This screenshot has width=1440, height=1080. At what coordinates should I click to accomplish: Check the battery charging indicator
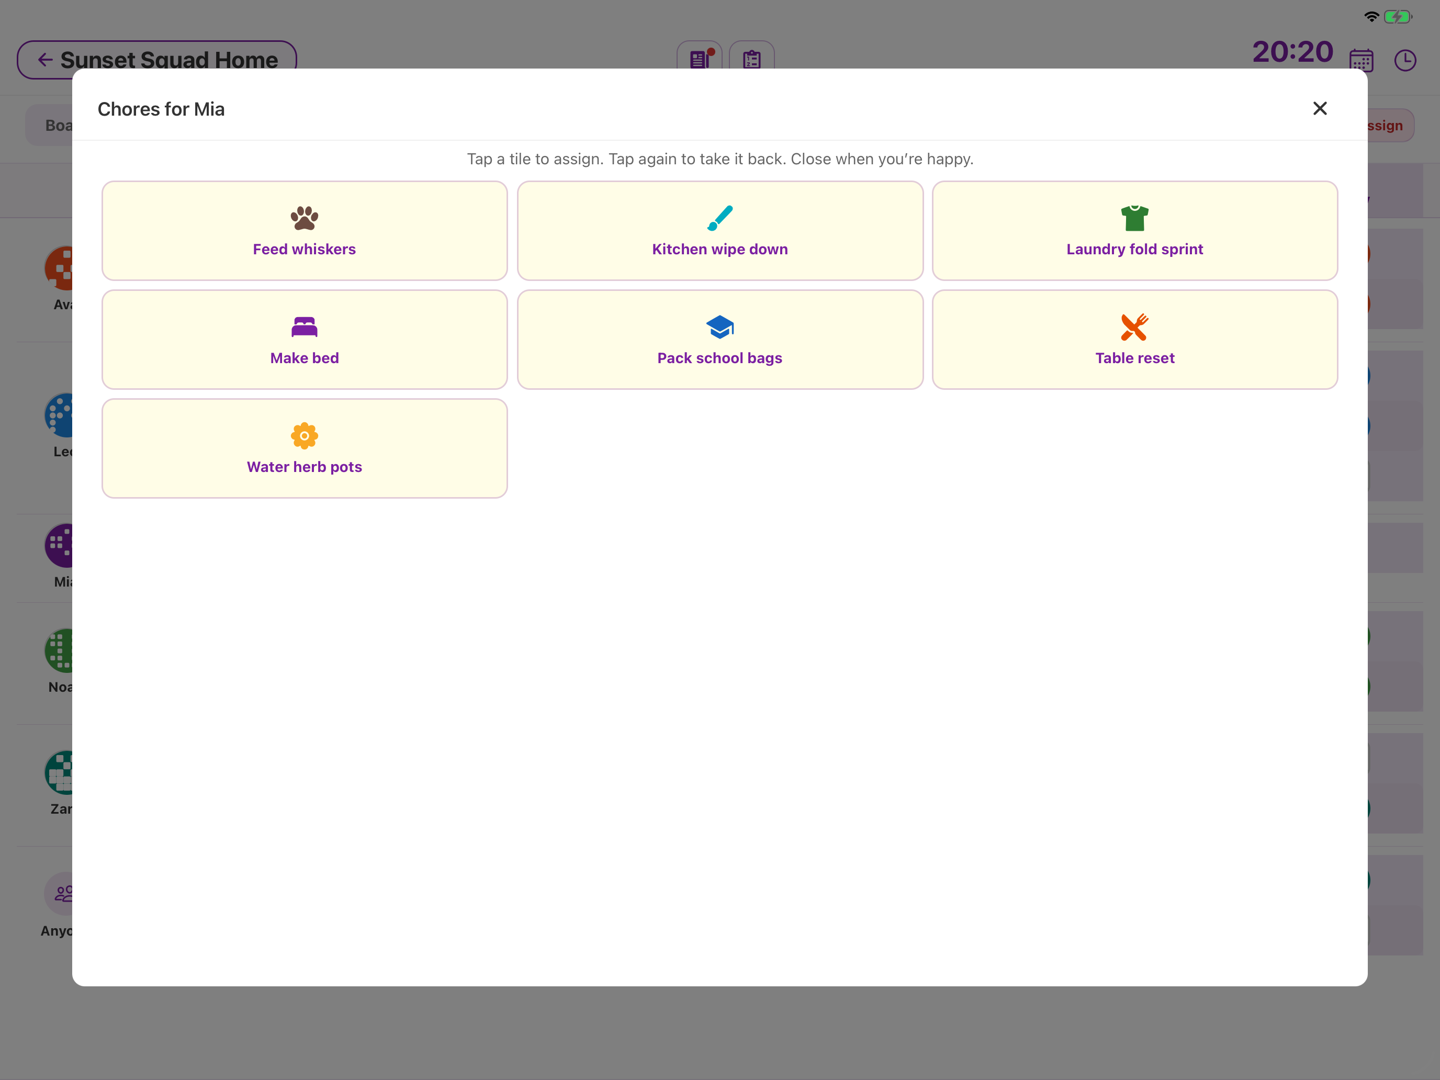[1398, 16]
